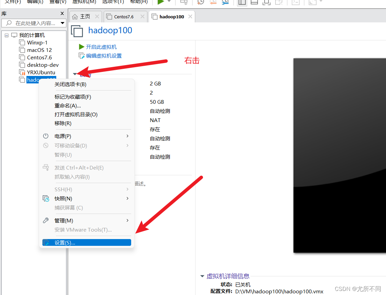
Task: Click the green power-on toolbar icon
Action: point(161,2)
